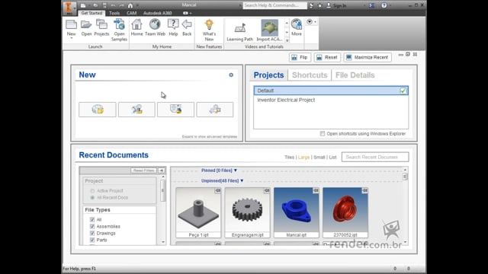Select Active Project radio button
The width and height of the screenshot is (488, 274).
(x=92, y=191)
